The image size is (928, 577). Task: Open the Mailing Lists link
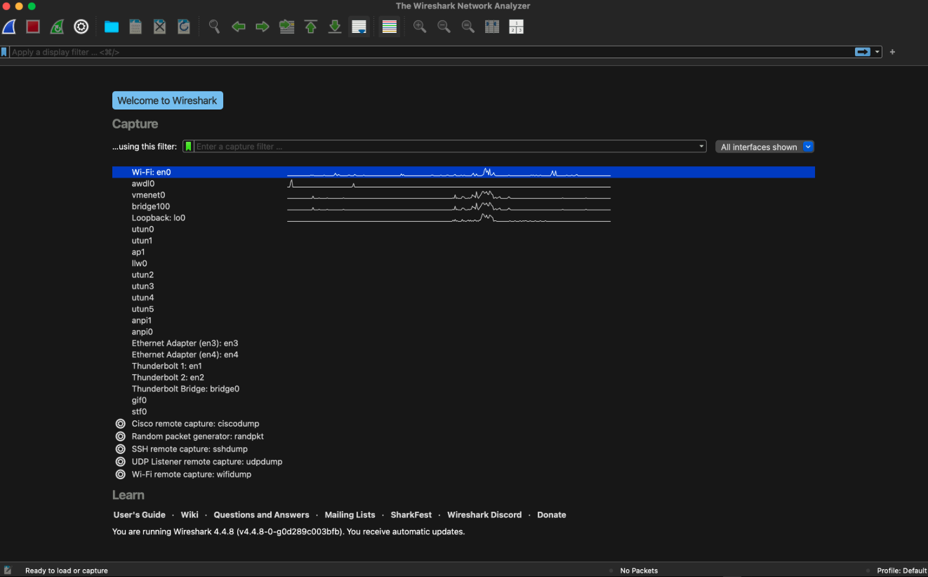[350, 515]
